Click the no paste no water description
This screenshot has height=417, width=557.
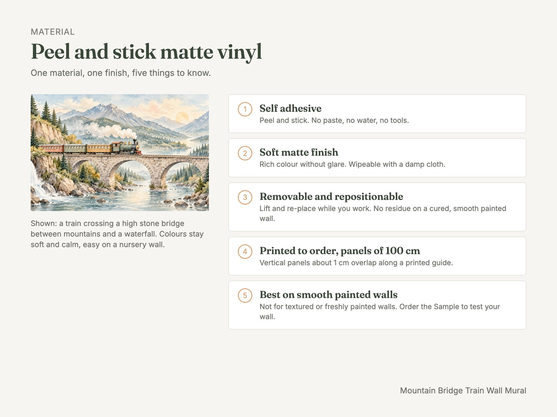pos(334,120)
